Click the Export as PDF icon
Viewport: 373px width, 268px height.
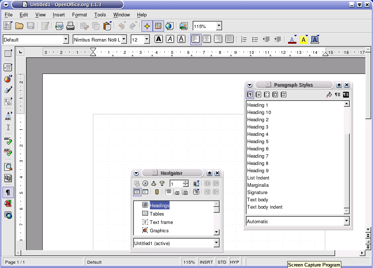59,26
